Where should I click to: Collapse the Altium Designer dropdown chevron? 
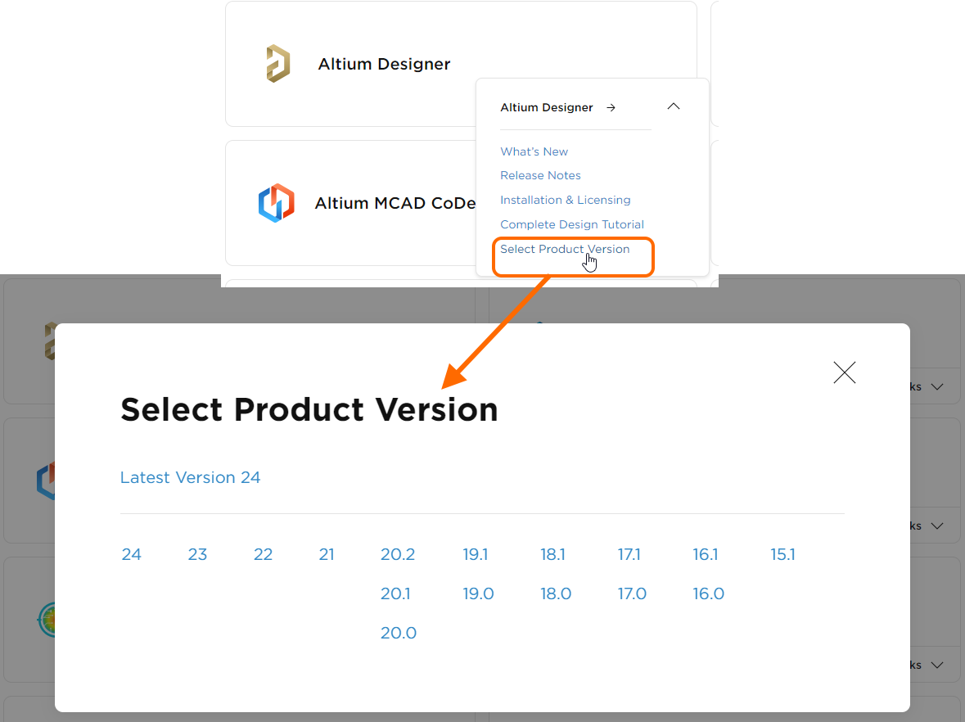674,106
